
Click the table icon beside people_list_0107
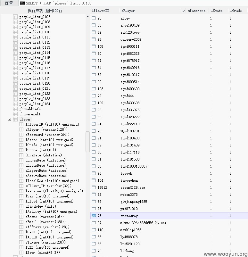point(15,17)
